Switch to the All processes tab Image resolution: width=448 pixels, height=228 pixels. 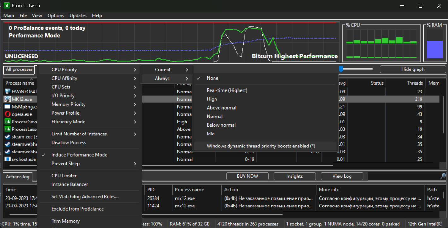[x=19, y=69]
